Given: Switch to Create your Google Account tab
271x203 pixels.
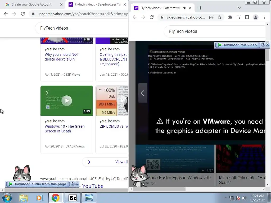Looking at the screenshot, I should pos(31,4).
